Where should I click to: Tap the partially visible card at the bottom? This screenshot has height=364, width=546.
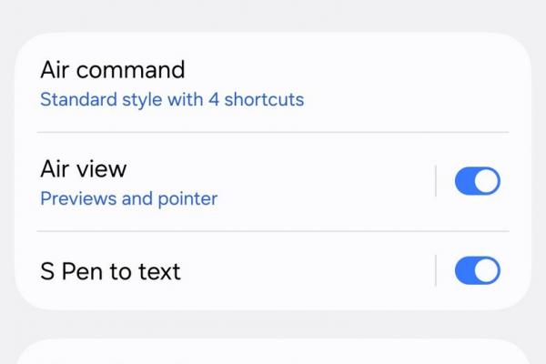273,353
